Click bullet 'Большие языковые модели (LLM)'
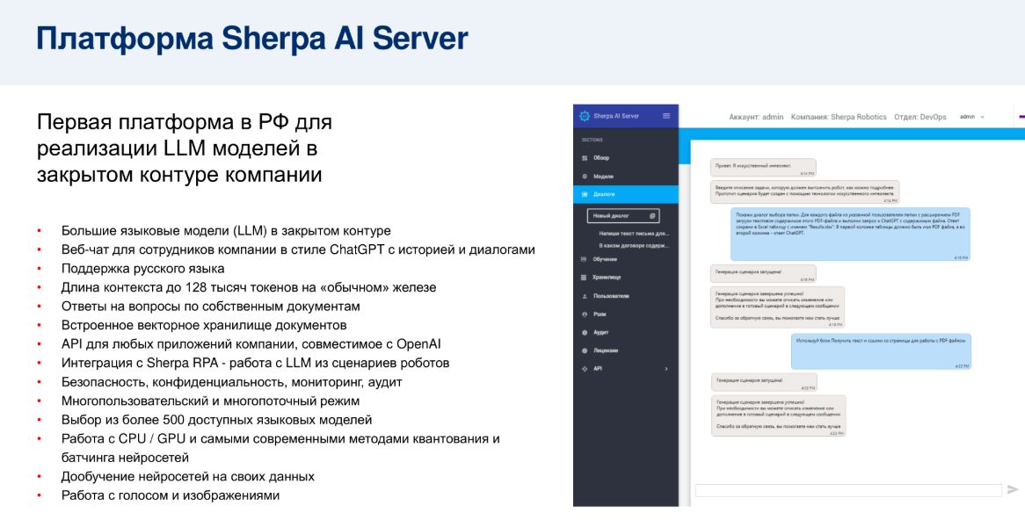 click(226, 231)
